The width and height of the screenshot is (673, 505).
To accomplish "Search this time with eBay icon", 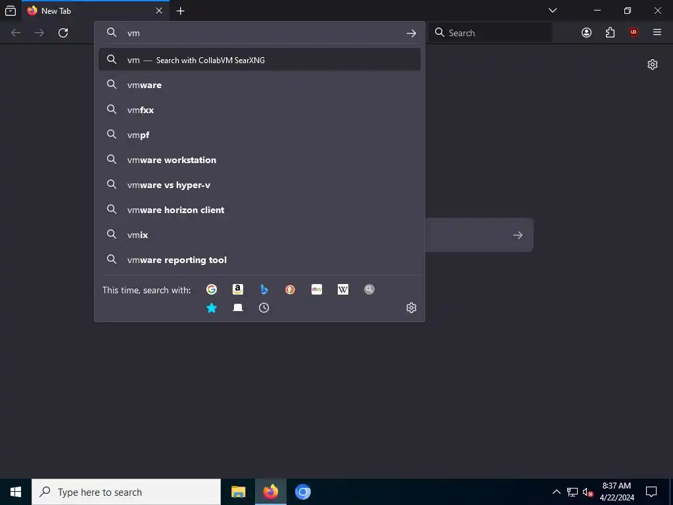I will [317, 289].
